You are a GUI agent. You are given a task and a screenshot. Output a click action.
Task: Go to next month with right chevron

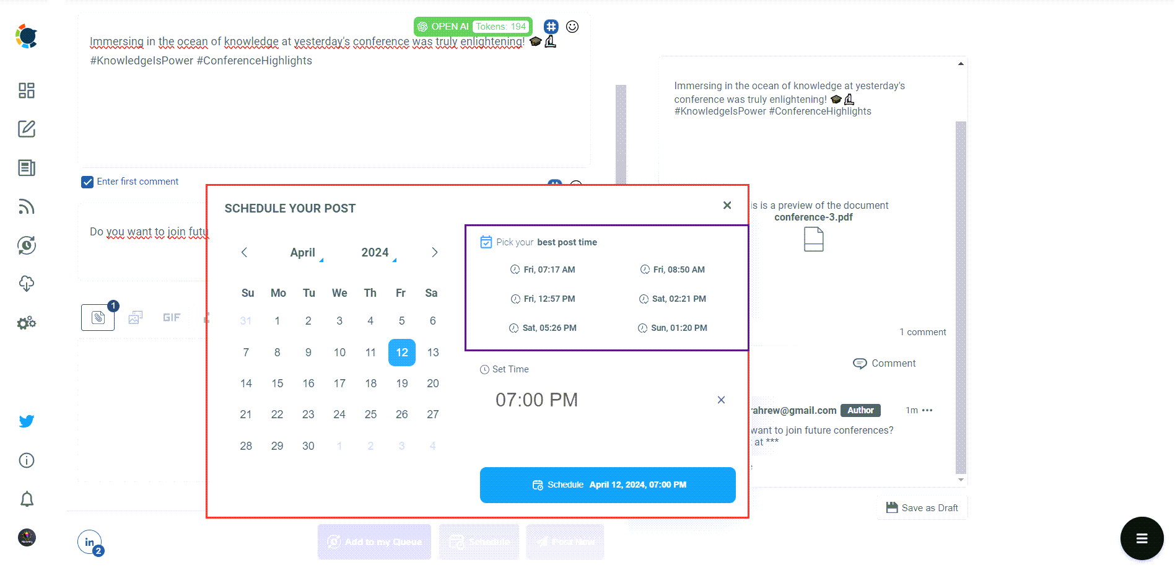click(434, 252)
